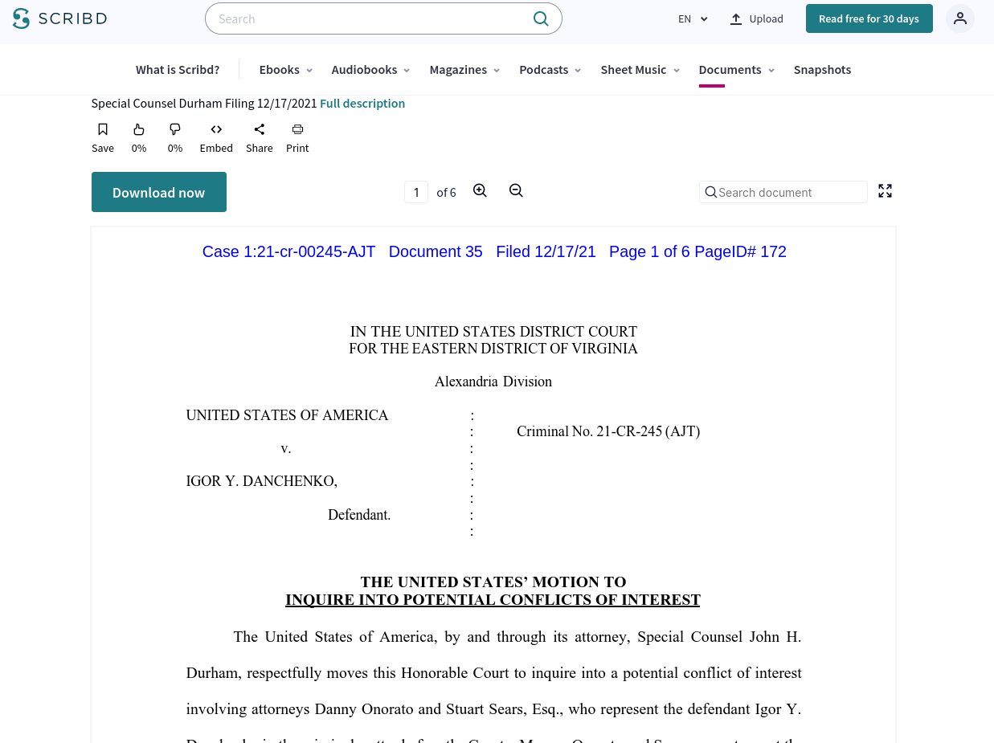This screenshot has height=743, width=994.
Task: Open the user account profile icon
Action: coord(959,18)
